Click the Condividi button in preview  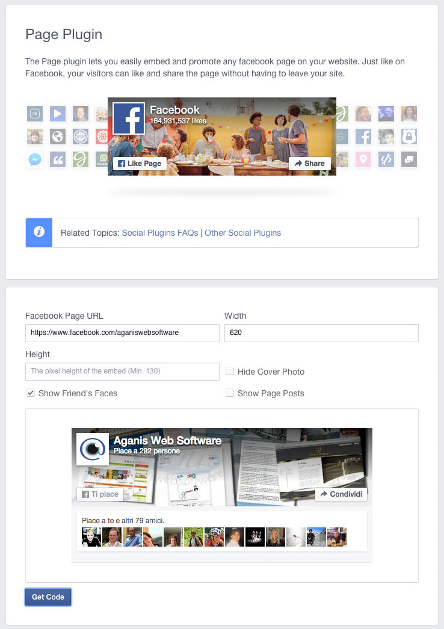coord(341,494)
